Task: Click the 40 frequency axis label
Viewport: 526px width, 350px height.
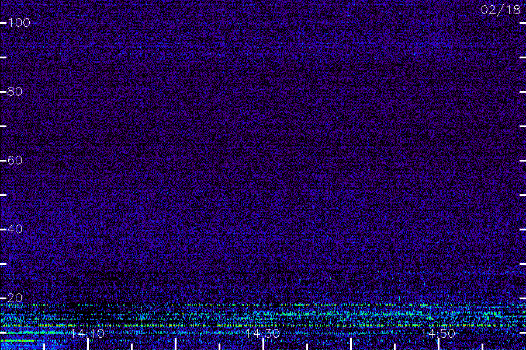Action: 15,229
